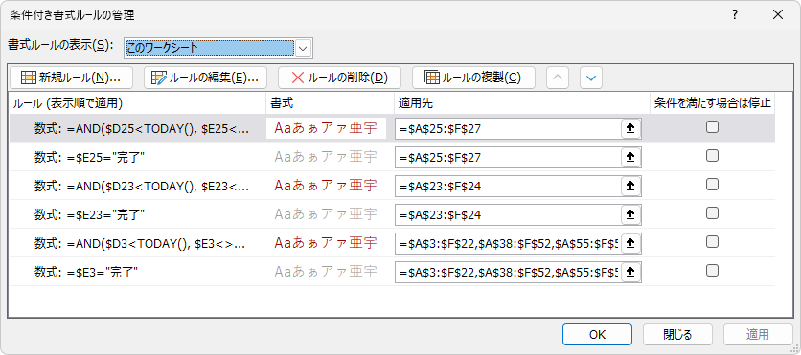Image resolution: width=801 pixels, height=355 pixels.
Task: Click the gray format preview of the $E23="完了" rule
Action: click(326, 213)
